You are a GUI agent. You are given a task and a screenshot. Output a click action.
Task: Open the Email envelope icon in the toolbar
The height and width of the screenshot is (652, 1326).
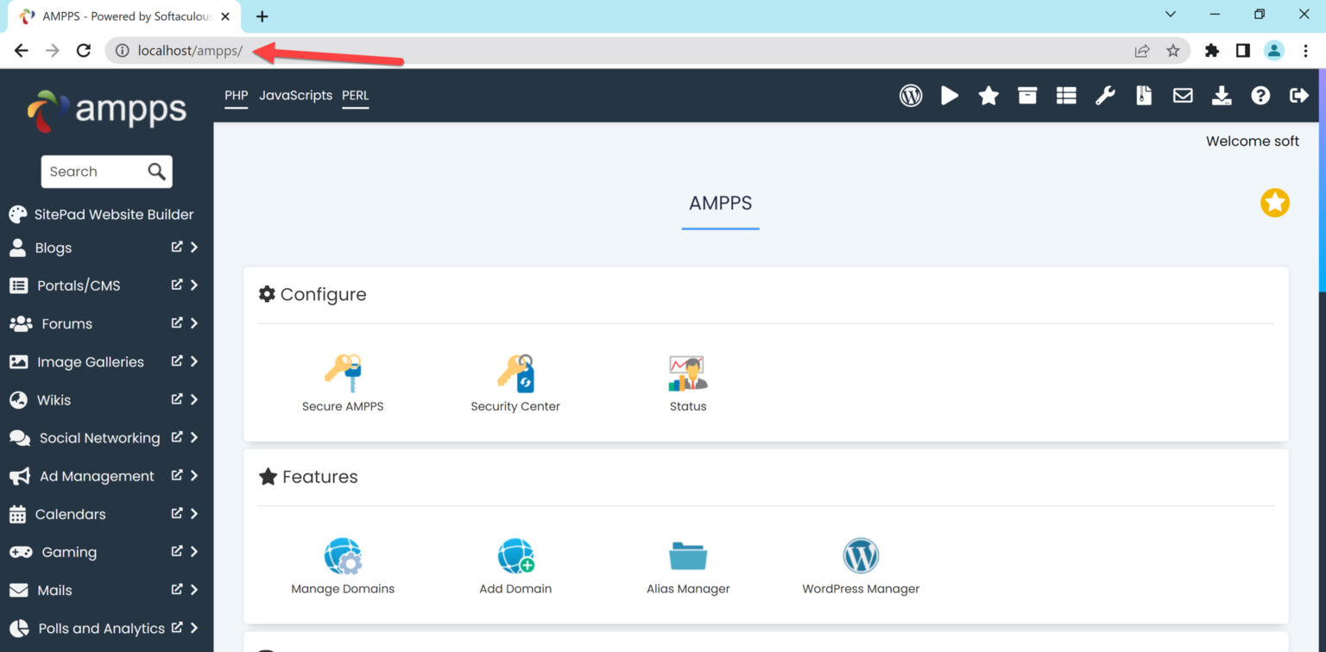[x=1183, y=95]
